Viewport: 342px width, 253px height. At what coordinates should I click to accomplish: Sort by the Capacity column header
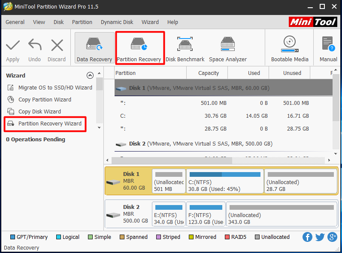[x=207, y=73]
